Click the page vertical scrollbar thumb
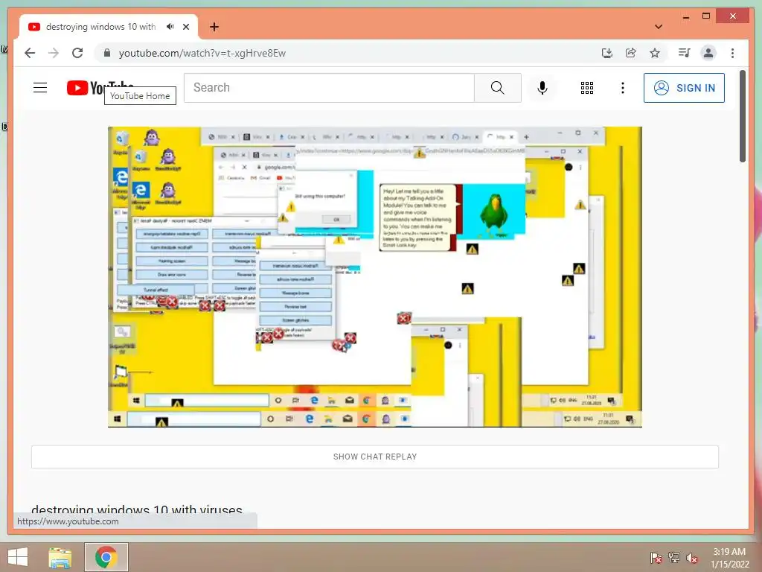Screen dimensions: 762x572 pos(743,116)
